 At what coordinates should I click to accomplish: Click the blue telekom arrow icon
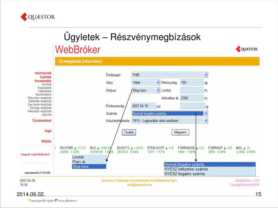pos(67,200)
